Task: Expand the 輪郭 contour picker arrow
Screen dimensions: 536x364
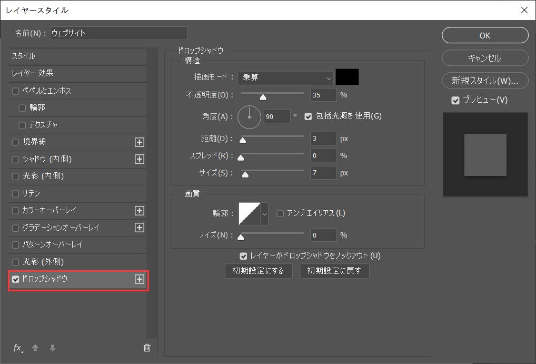Action: click(x=264, y=214)
